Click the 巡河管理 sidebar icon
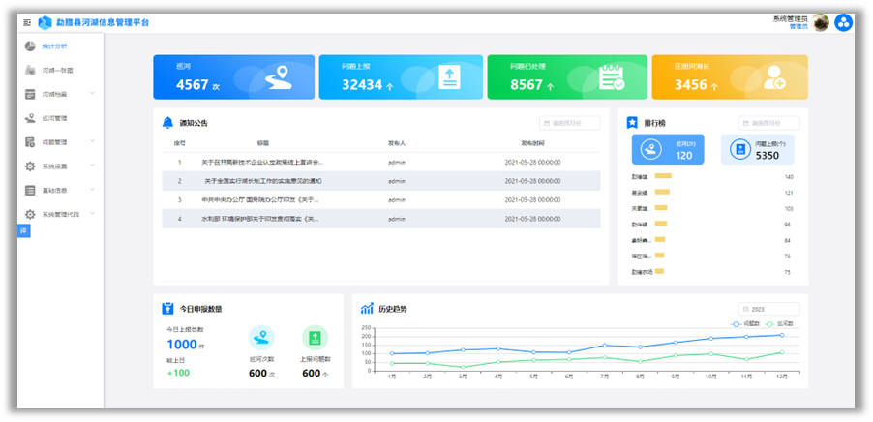873x422 pixels. tap(31, 118)
